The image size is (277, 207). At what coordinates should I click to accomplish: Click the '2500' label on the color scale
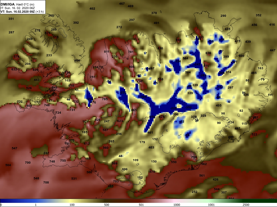(246, 205)
